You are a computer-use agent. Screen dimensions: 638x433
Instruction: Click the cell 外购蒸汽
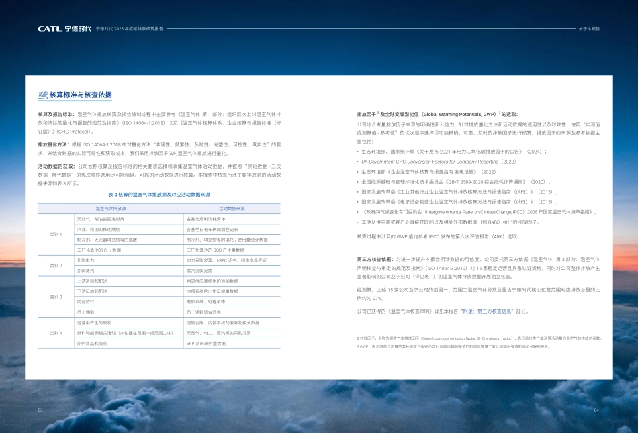pos(85,271)
